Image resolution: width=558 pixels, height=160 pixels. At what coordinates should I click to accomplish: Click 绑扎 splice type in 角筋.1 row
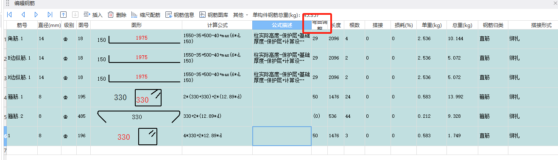(x=533, y=39)
